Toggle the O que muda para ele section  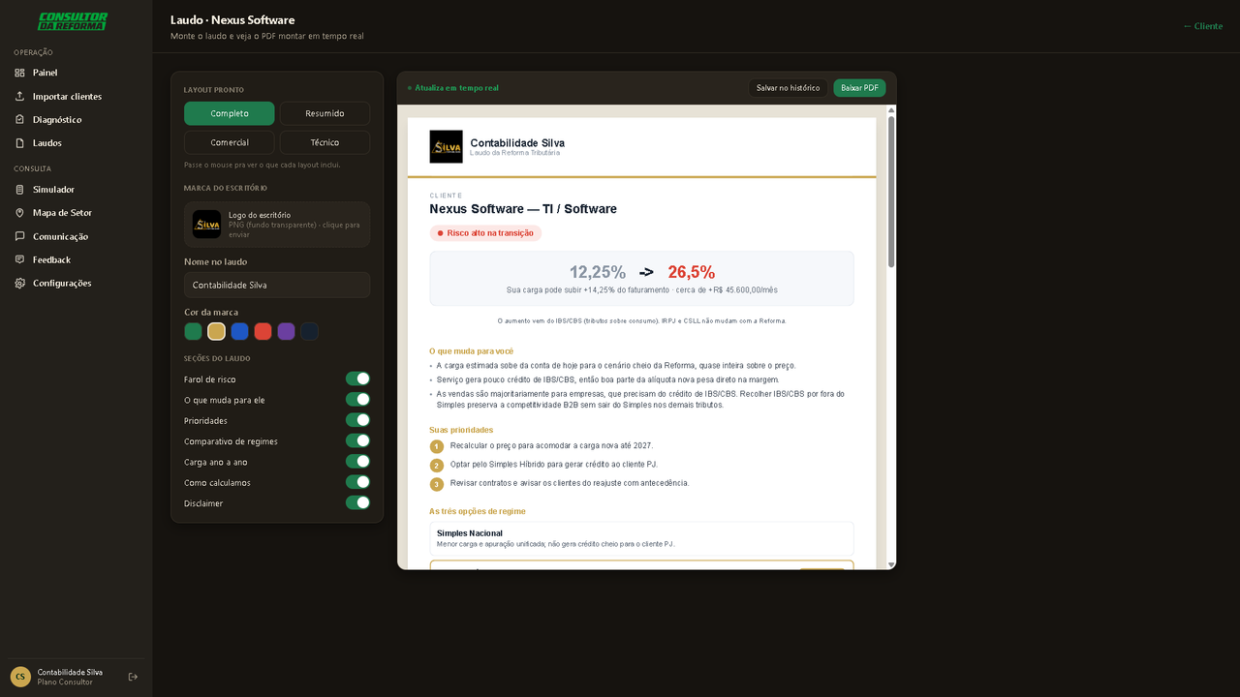pos(357,399)
